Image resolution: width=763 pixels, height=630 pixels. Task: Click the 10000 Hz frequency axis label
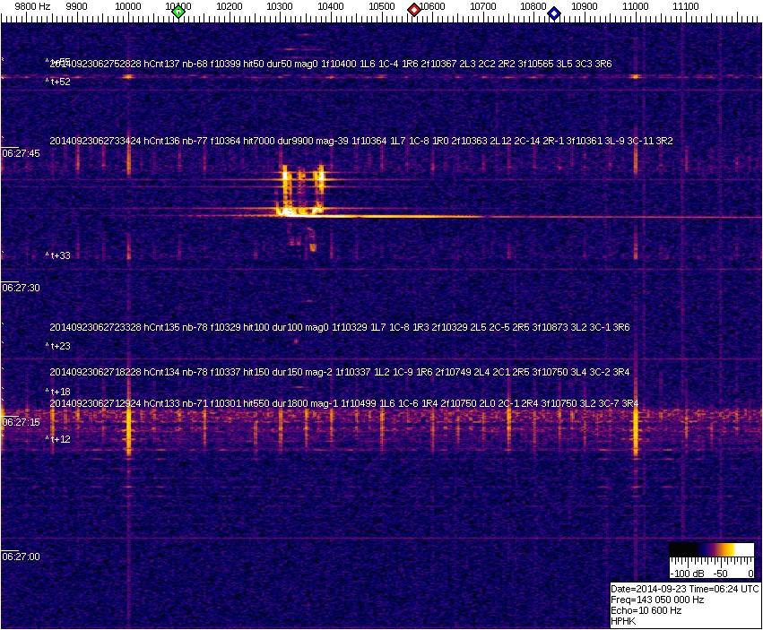(128, 6)
